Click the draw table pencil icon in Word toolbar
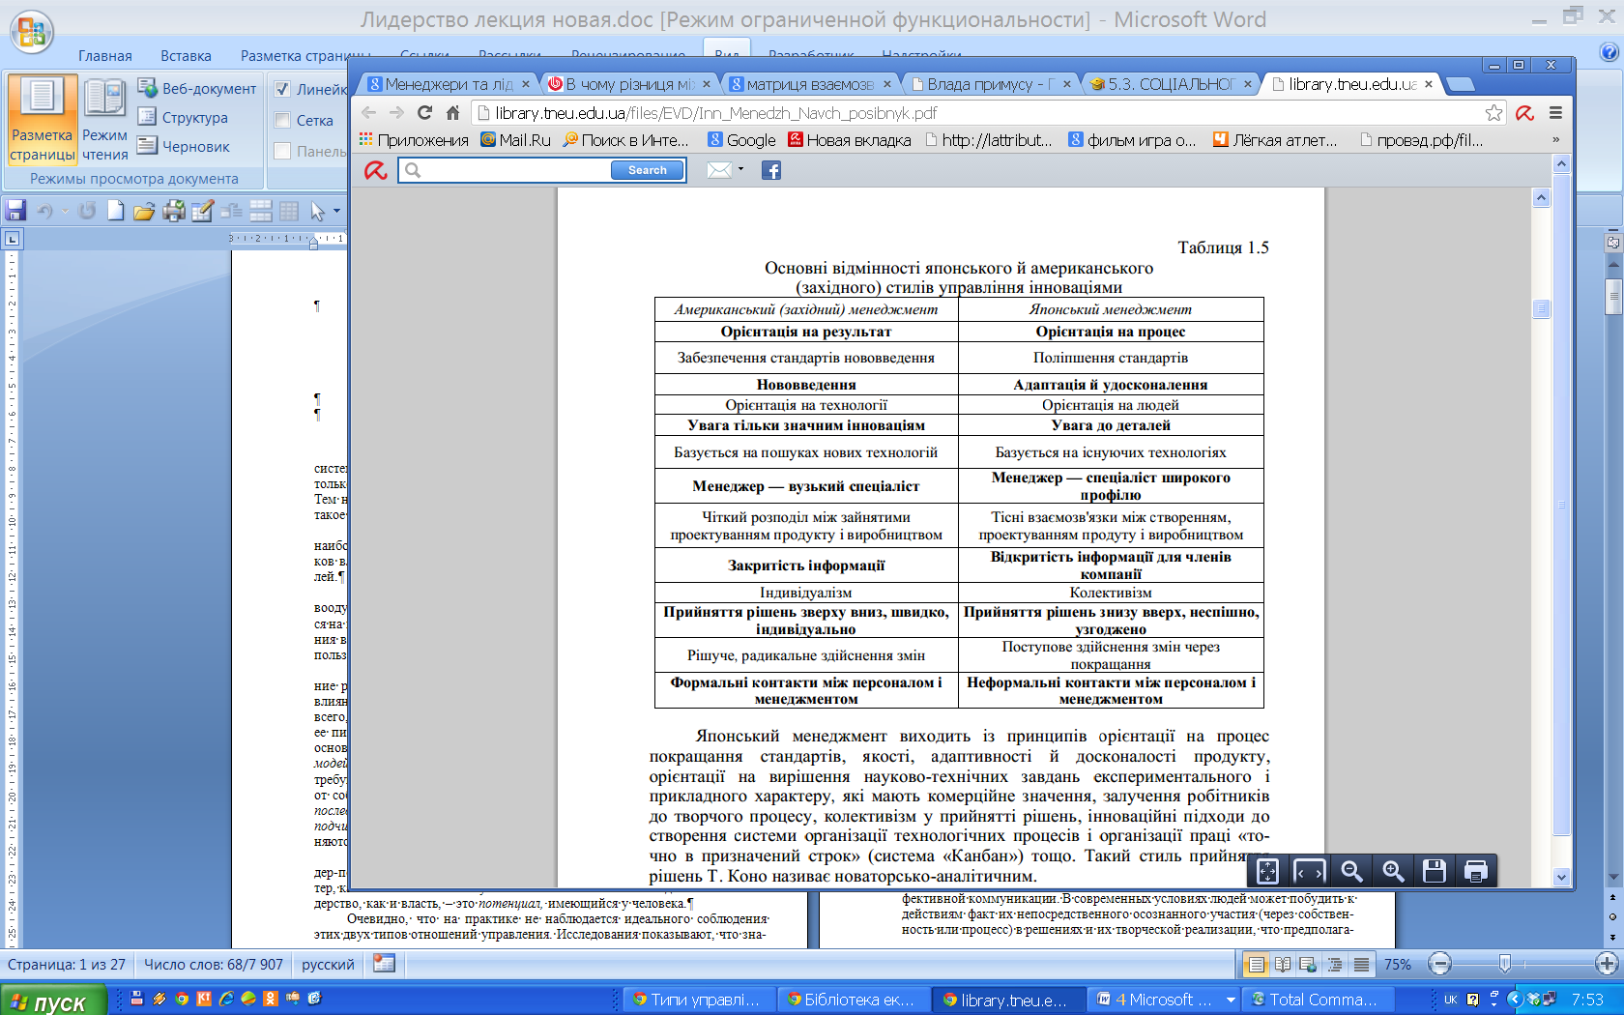This screenshot has height=1015, width=1624. coord(202,211)
